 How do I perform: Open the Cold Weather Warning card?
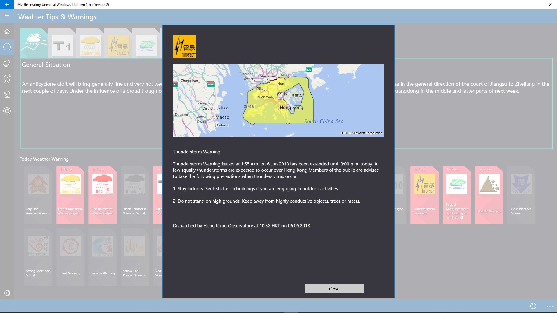point(521,195)
